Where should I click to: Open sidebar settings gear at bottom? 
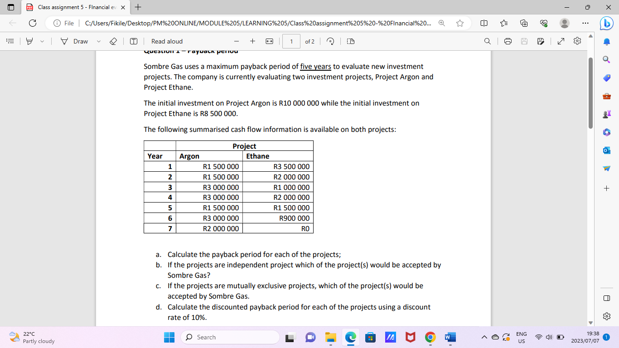606,316
